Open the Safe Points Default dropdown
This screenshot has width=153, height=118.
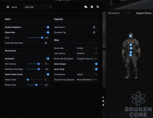87,54
